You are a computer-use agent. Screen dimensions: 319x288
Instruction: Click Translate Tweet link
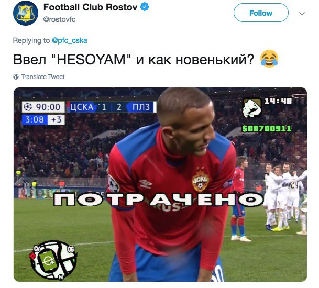point(43,76)
